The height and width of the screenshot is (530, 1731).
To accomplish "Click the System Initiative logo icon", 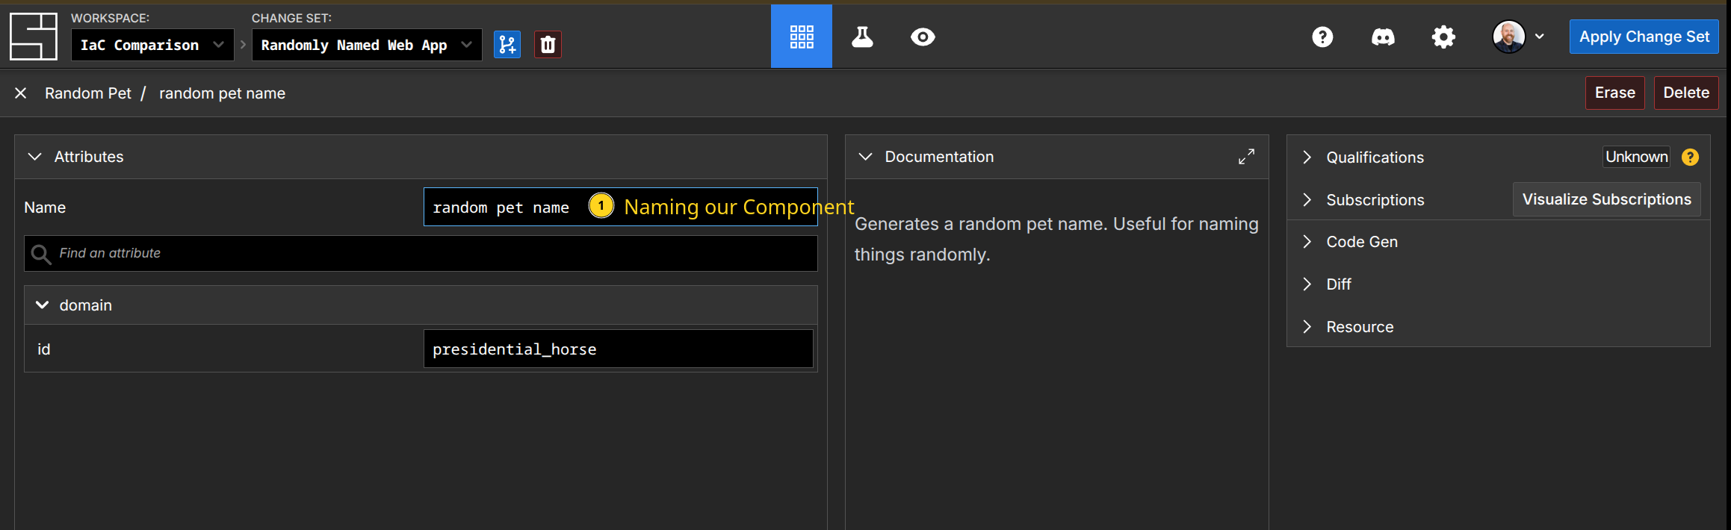I will coord(33,37).
